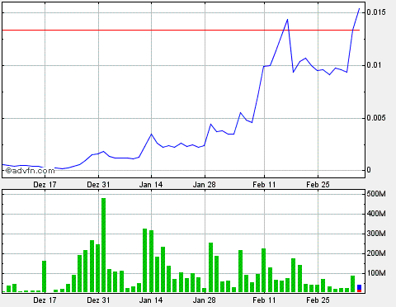
Task: Pick the Jan 14 date under the volume chart
Action: coord(151,300)
